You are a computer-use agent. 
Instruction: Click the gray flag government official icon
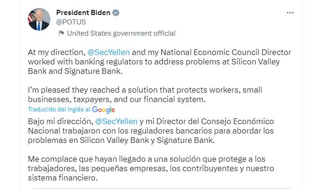coord(61,33)
